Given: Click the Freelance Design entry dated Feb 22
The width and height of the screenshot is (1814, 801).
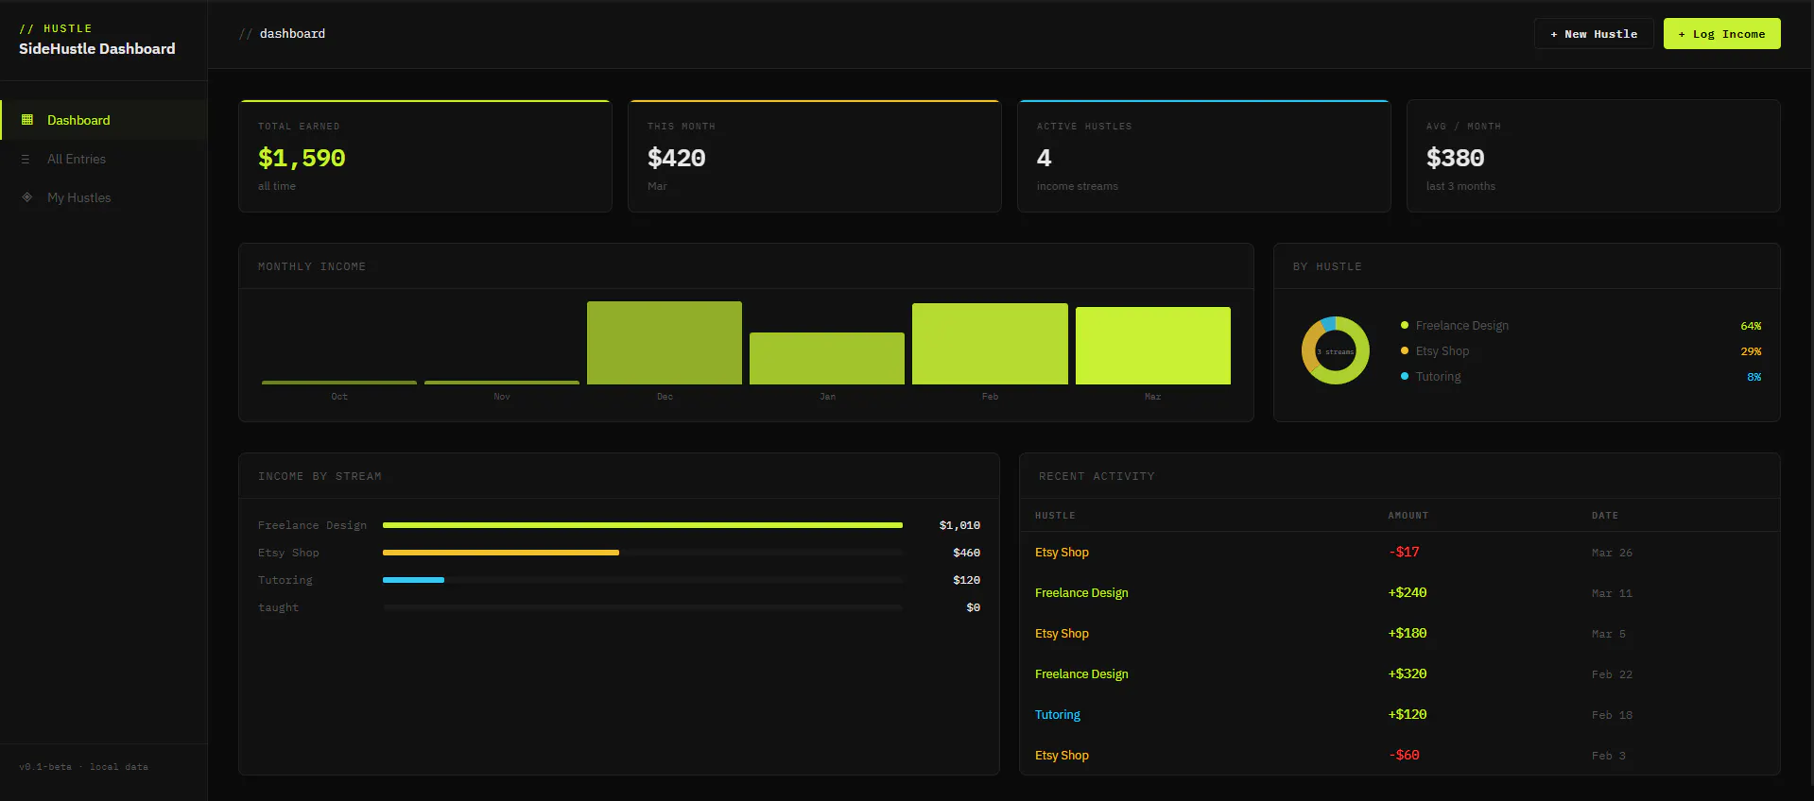Looking at the screenshot, I should [x=1399, y=674].
